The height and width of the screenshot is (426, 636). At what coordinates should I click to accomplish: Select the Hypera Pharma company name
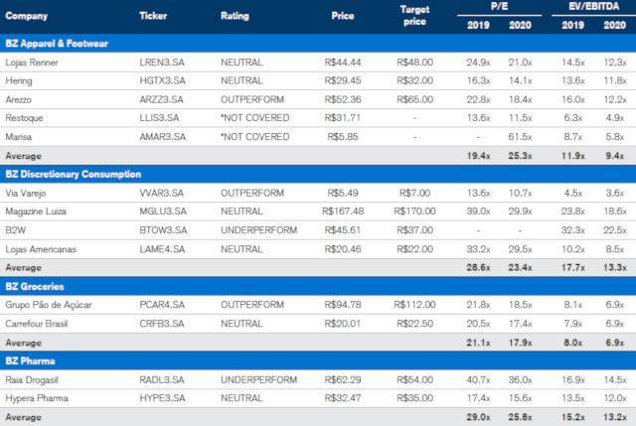click(37, 398)
